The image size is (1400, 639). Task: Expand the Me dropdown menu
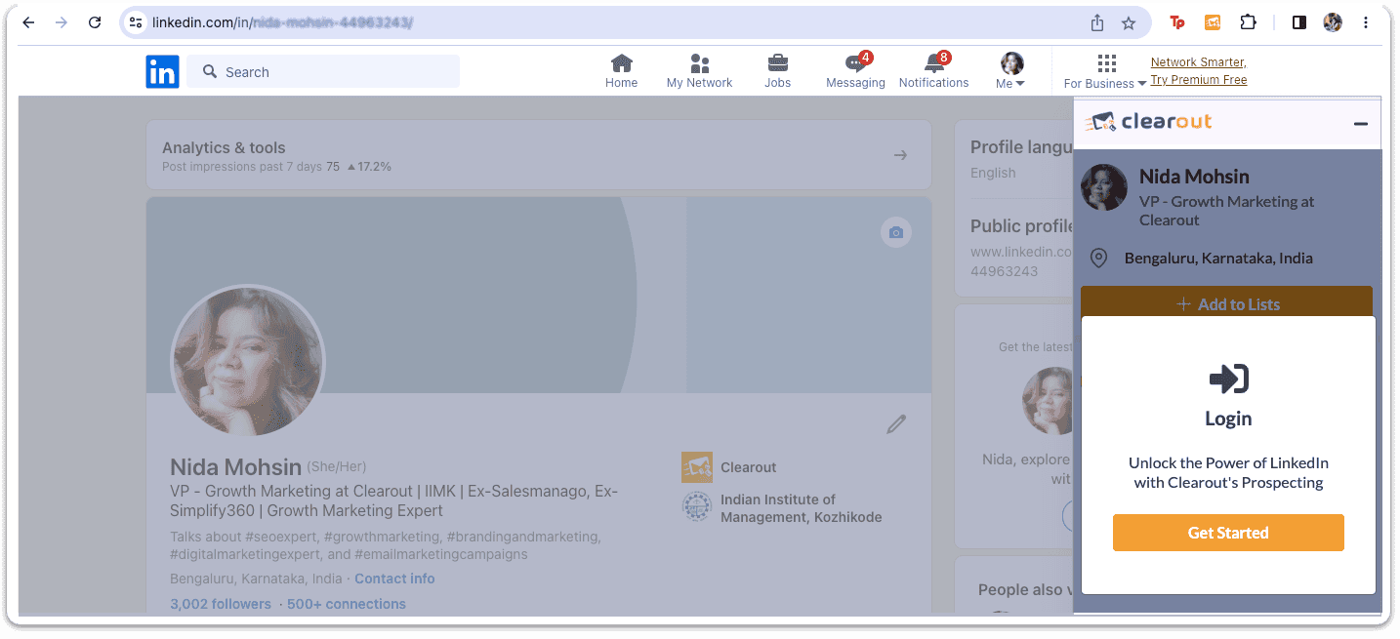pyautogui.click(x=1011, y=71)
